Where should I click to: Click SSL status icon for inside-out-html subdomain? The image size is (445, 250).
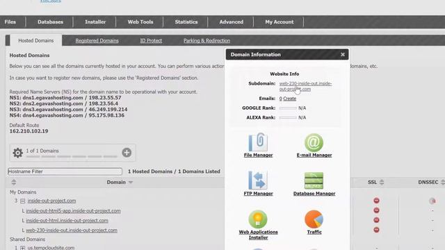click(x=376, y=220)
